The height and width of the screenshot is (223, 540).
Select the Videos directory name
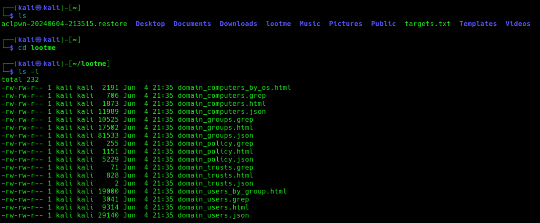click(518, 24)
